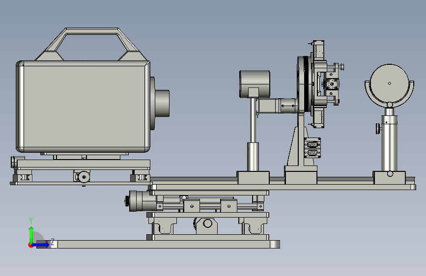
Task: Select the camera lens barrel
Action: [162, 104]
